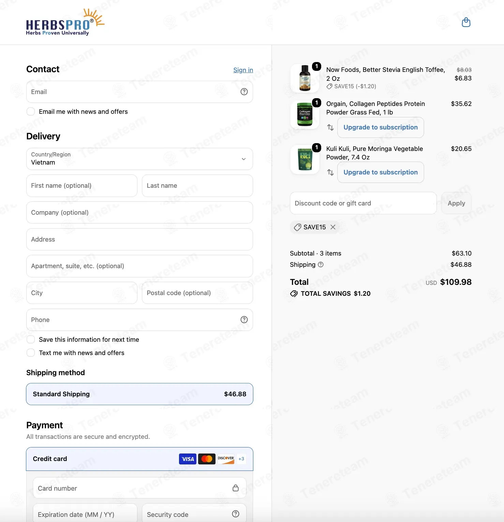504x522 pixels.
Task: Click the Phone input field
Action: 139,320
